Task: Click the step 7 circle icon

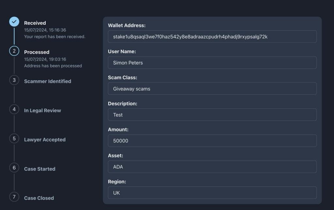Action: (x=14, y=197)
